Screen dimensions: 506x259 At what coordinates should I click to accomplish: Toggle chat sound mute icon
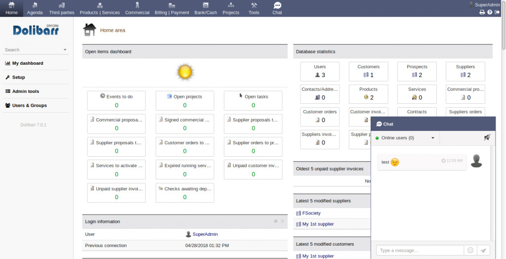487,138
